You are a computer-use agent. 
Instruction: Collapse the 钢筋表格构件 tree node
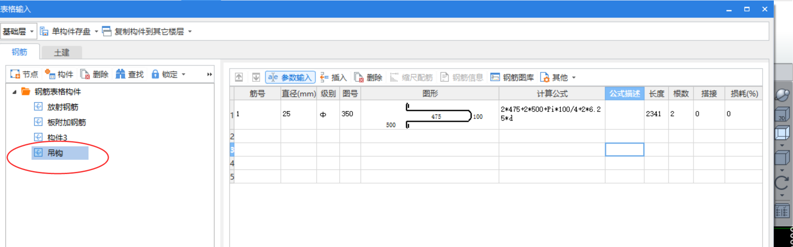click(15, 92)
